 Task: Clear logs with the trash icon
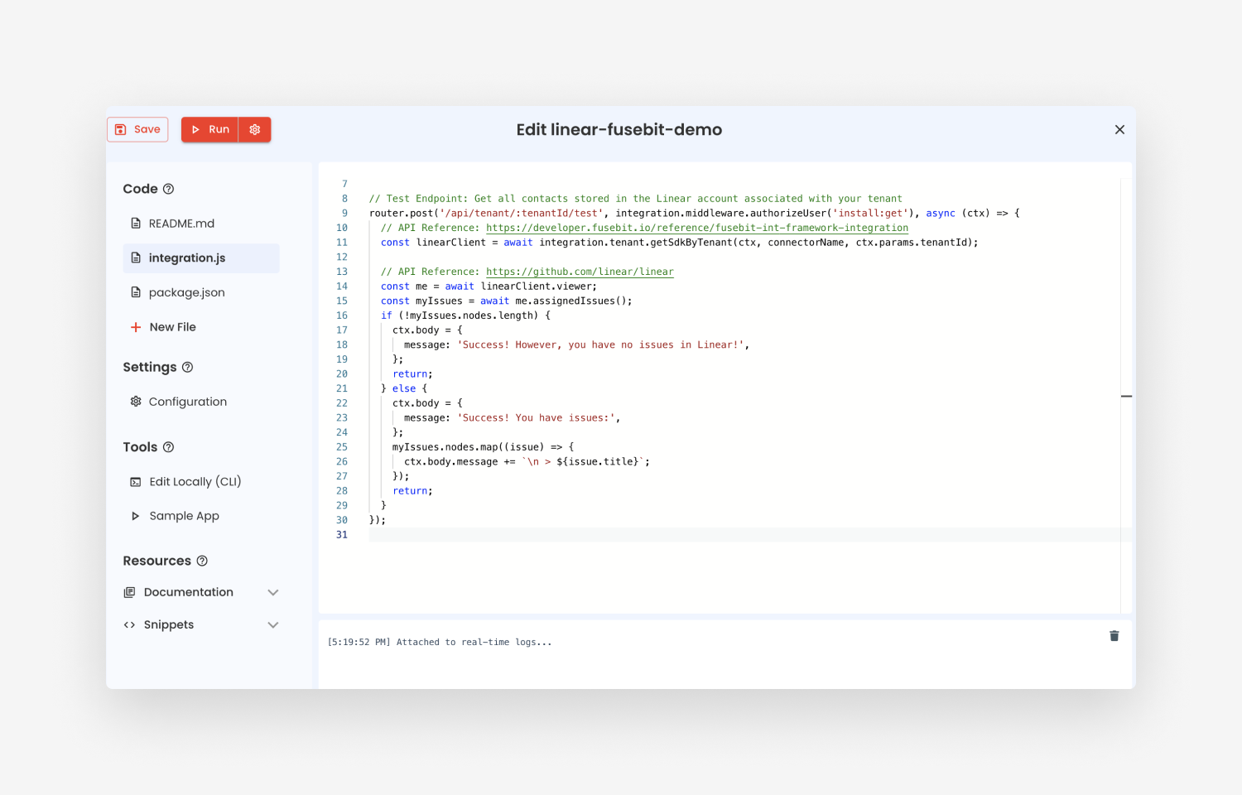pos(1114,636)
